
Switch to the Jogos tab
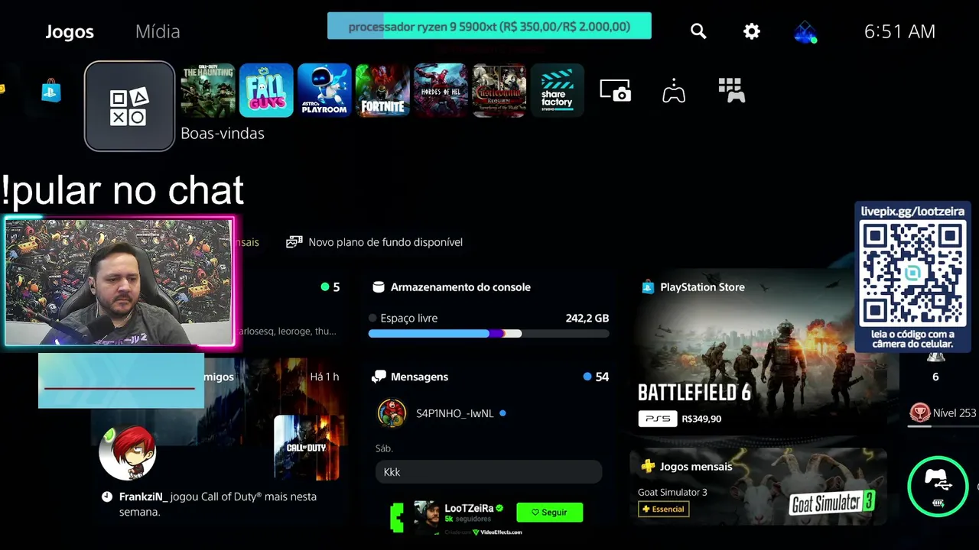[x=70, y=31]
